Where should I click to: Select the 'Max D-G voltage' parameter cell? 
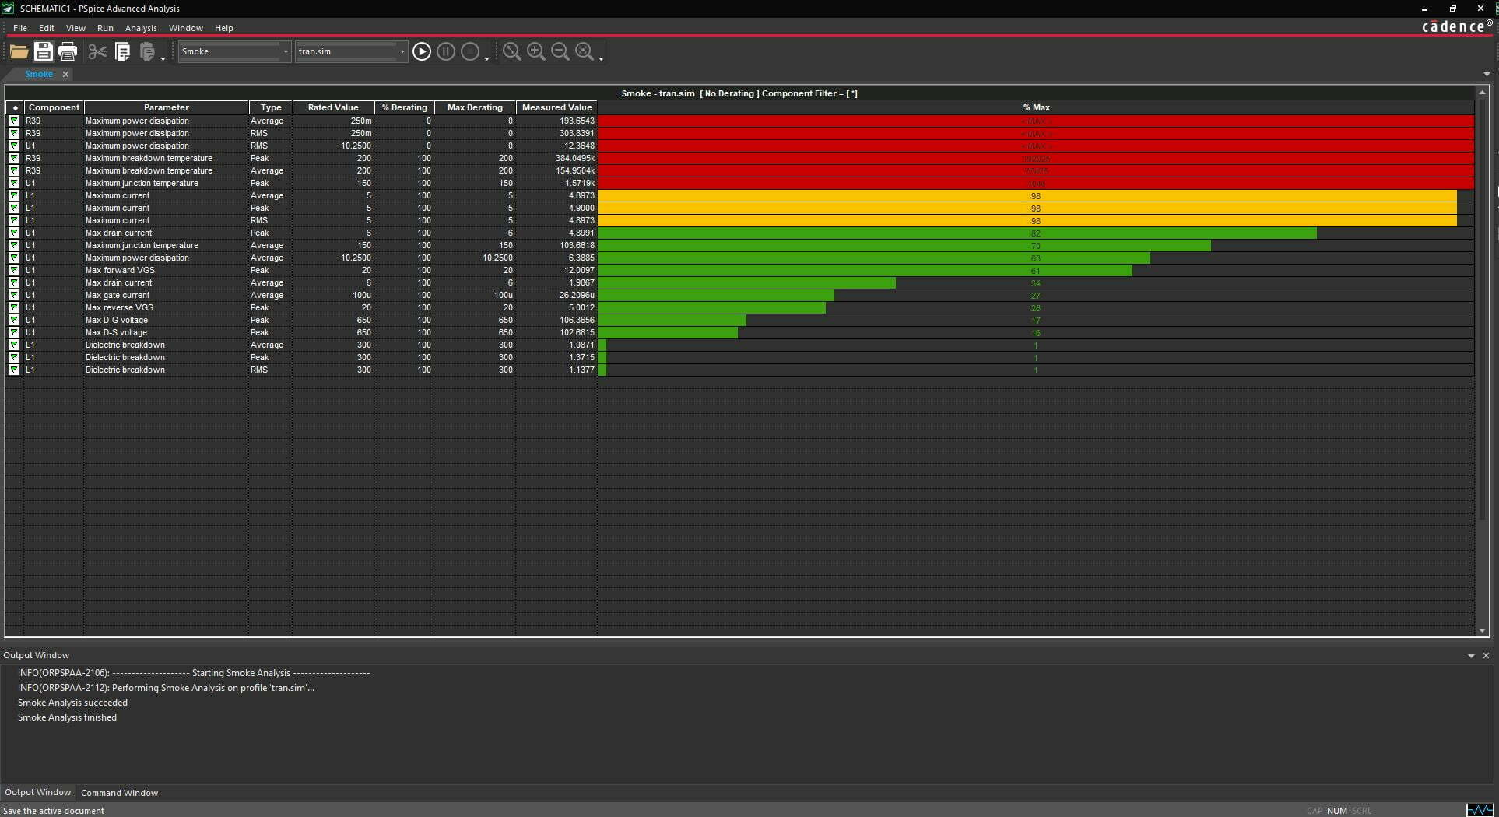click(166, 320)
